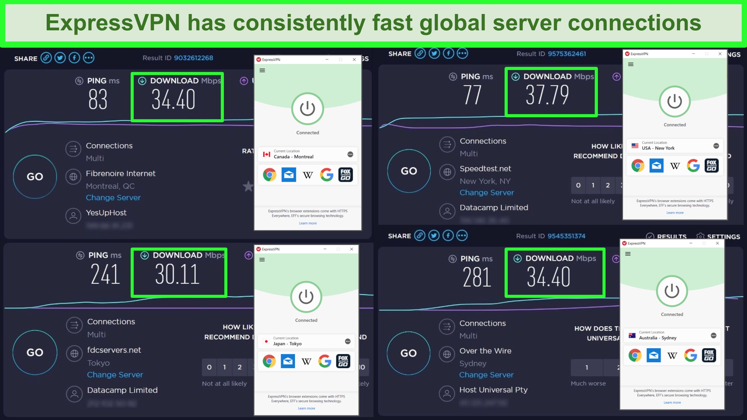
Task: Open more share options for result 9032612268
Action: pyautogui.click(x=88, y=58)
